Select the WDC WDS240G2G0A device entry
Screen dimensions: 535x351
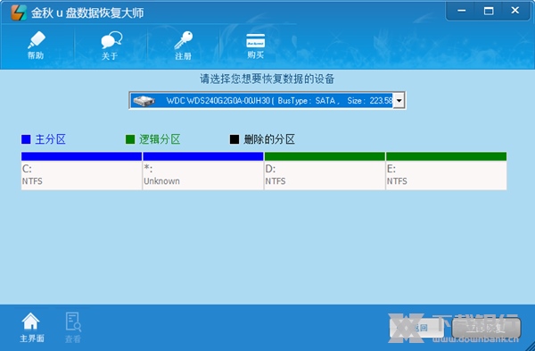[261, 101]
